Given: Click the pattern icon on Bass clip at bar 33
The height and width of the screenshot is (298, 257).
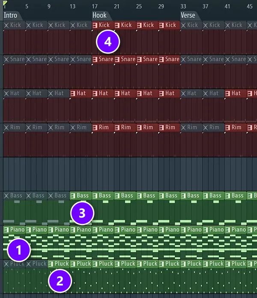Looking at the screenshot, I should point(183,196).
